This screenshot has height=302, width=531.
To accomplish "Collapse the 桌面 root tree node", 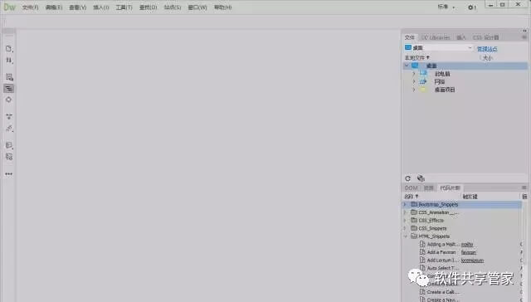I will (x=407, y=66).
